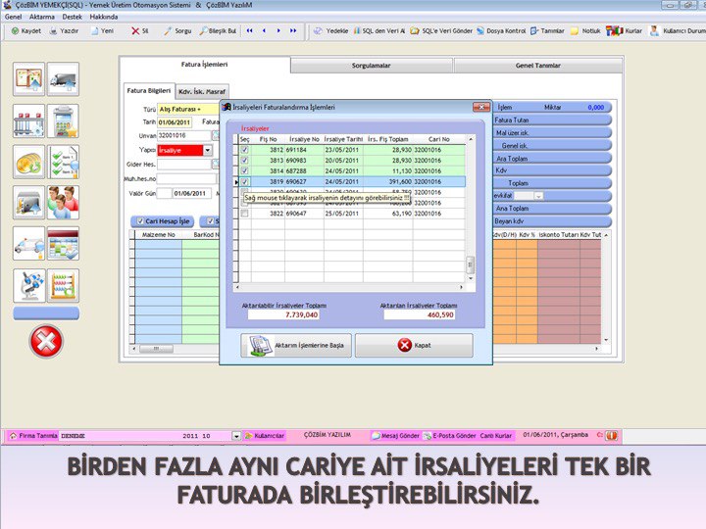Click the Yedekle backup icon
Image resolution: width=706 pixels, height=529 pixels.
[331, 31]
